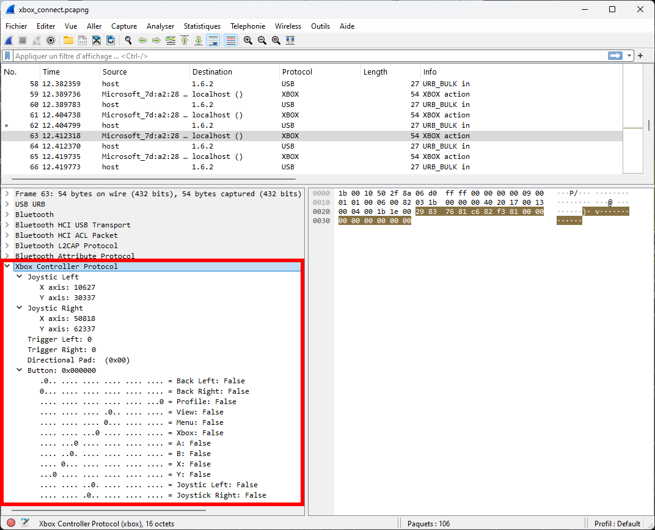Screen dimensions: 655x530
Task: Sort by Protocol column header
Action: [320, 72]
